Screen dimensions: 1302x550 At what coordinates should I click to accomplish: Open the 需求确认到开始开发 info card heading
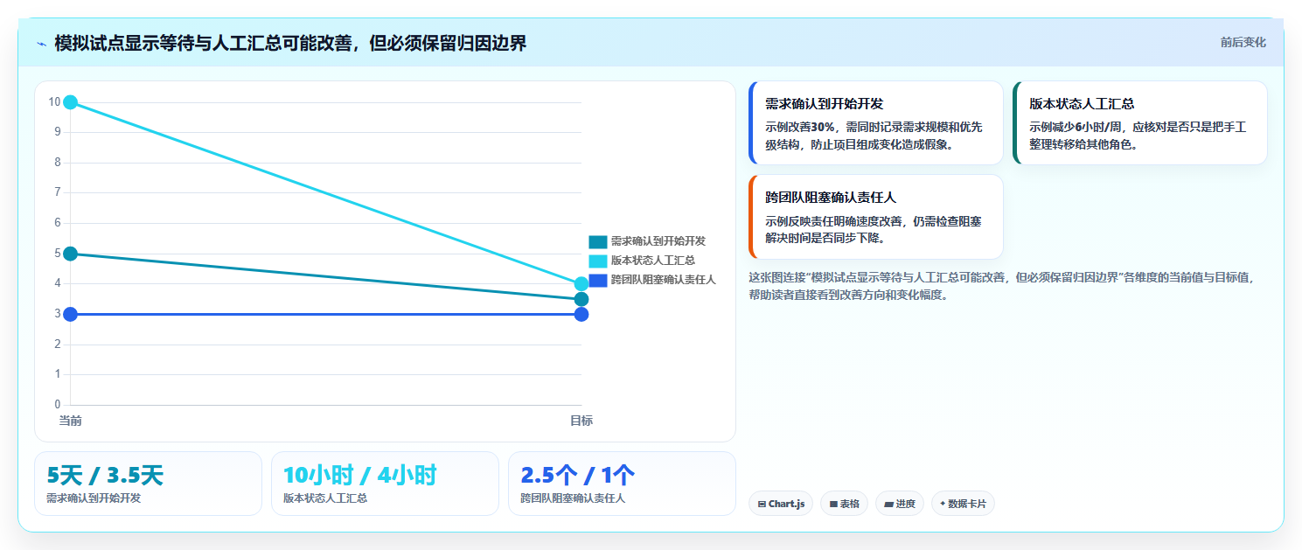(825, 103)
